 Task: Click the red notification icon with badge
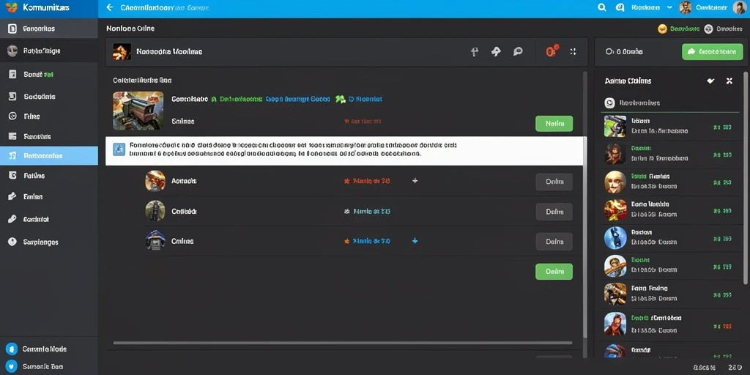[x=552, y=51]
